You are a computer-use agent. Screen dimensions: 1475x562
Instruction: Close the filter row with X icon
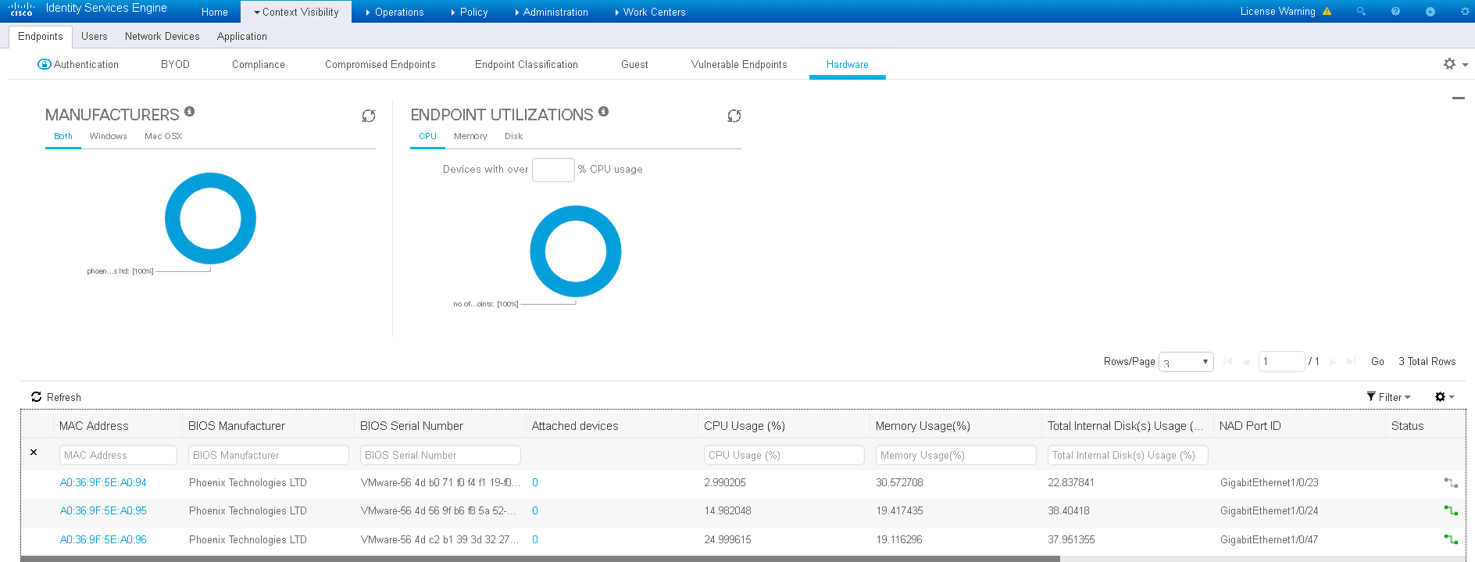coord(34,452)
